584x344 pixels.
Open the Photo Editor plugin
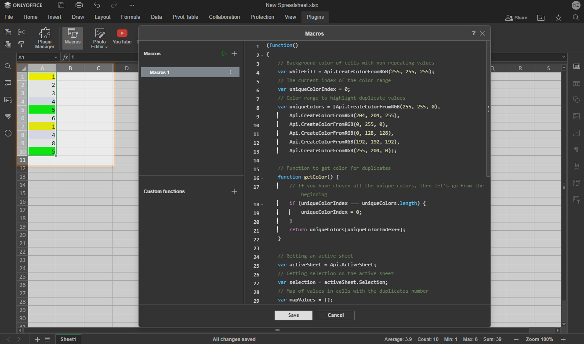click(x=99, y=38)
